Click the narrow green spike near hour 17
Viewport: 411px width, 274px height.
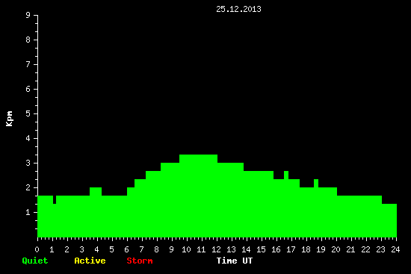286,175
